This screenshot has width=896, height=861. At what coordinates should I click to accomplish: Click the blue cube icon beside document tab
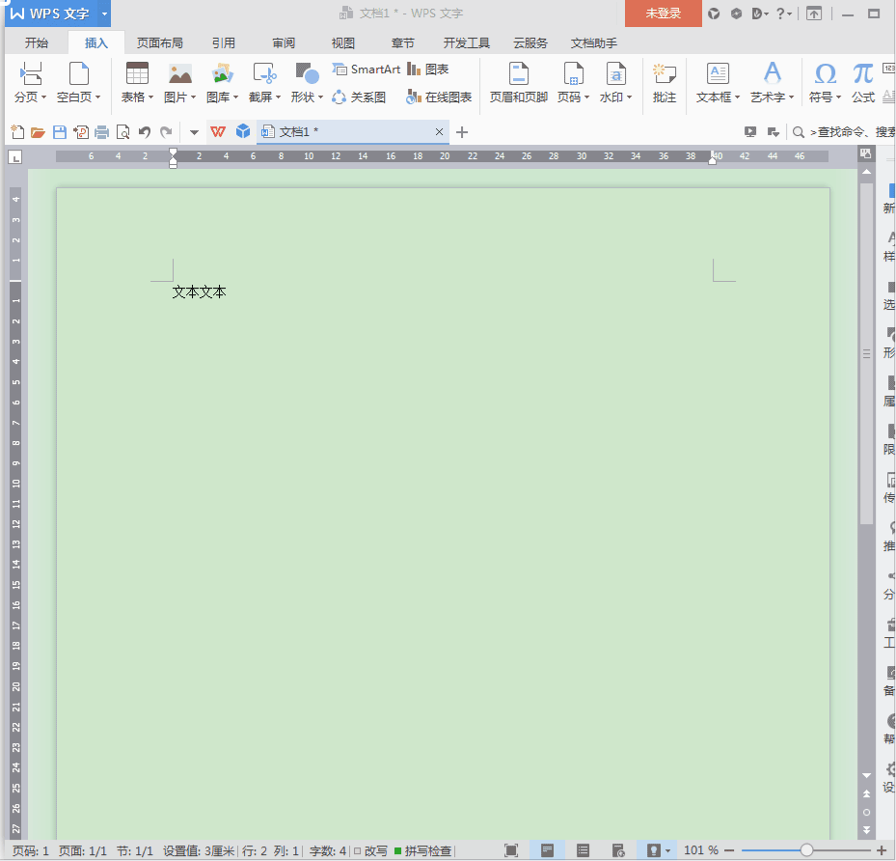click(x=243, y=131)
